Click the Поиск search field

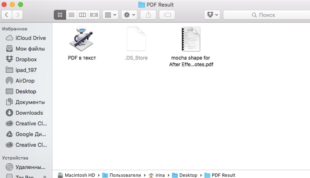coord(267,15)
